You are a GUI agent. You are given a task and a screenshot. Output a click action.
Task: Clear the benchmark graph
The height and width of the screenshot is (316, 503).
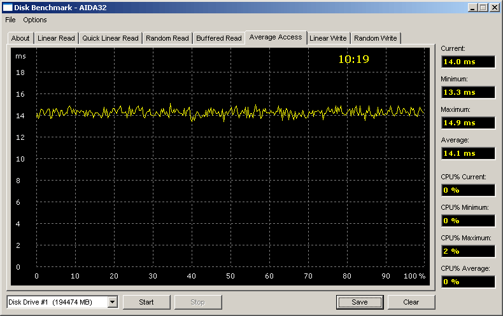pyautogui.click(x=411, y=302)
